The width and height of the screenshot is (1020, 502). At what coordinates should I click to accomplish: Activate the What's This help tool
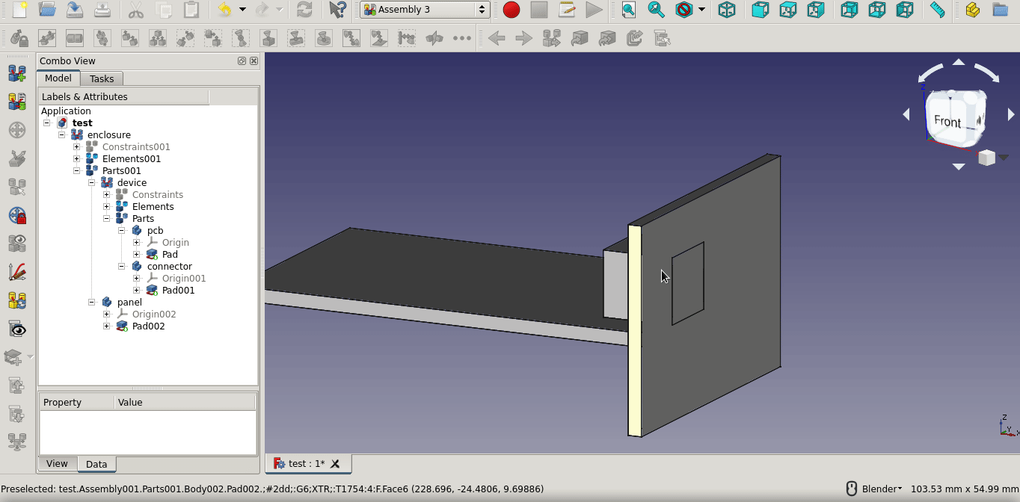[337, 10]
